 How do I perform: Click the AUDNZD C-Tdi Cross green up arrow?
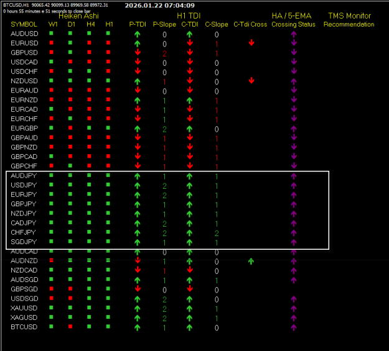(251, 262)
